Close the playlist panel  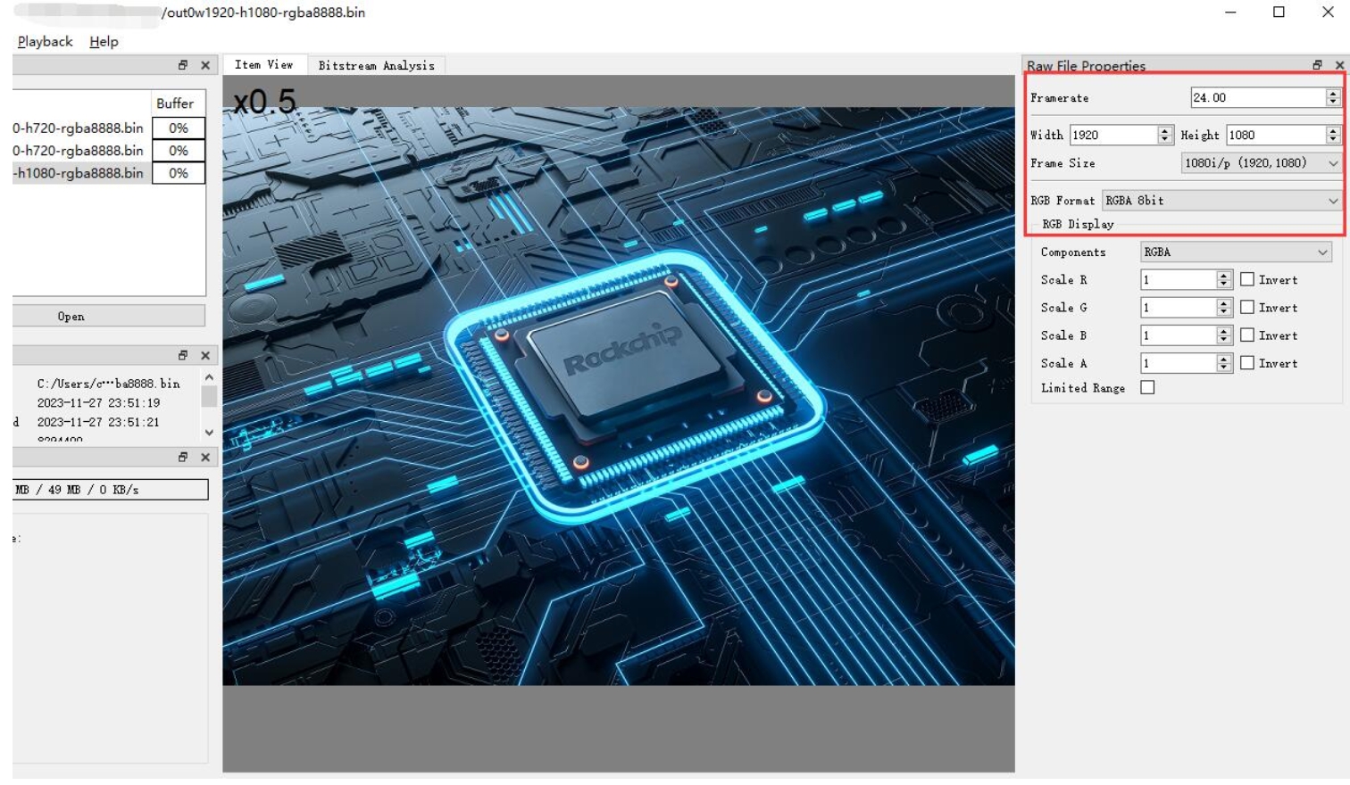coord(205,65)
